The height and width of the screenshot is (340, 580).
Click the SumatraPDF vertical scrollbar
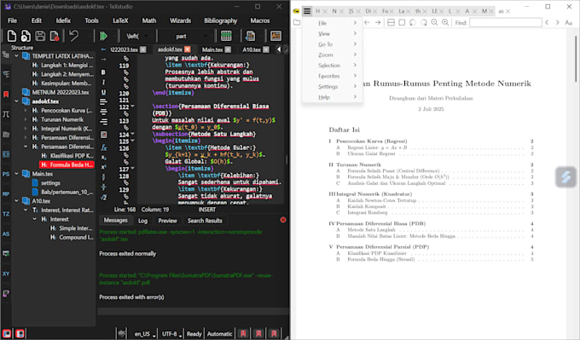tap(576, 59)
